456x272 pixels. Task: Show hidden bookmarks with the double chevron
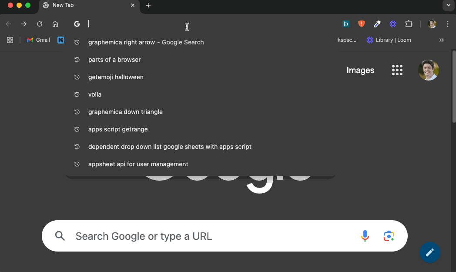442,40
